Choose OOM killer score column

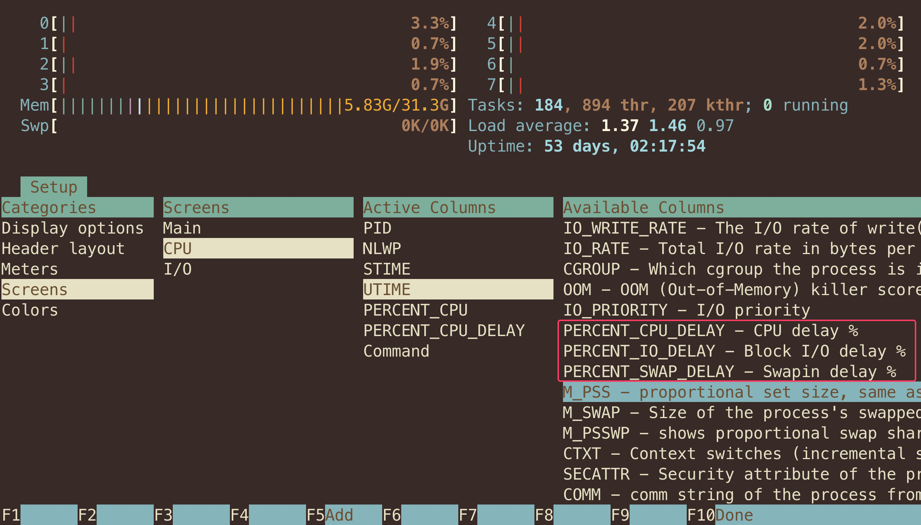pos(742,290)
